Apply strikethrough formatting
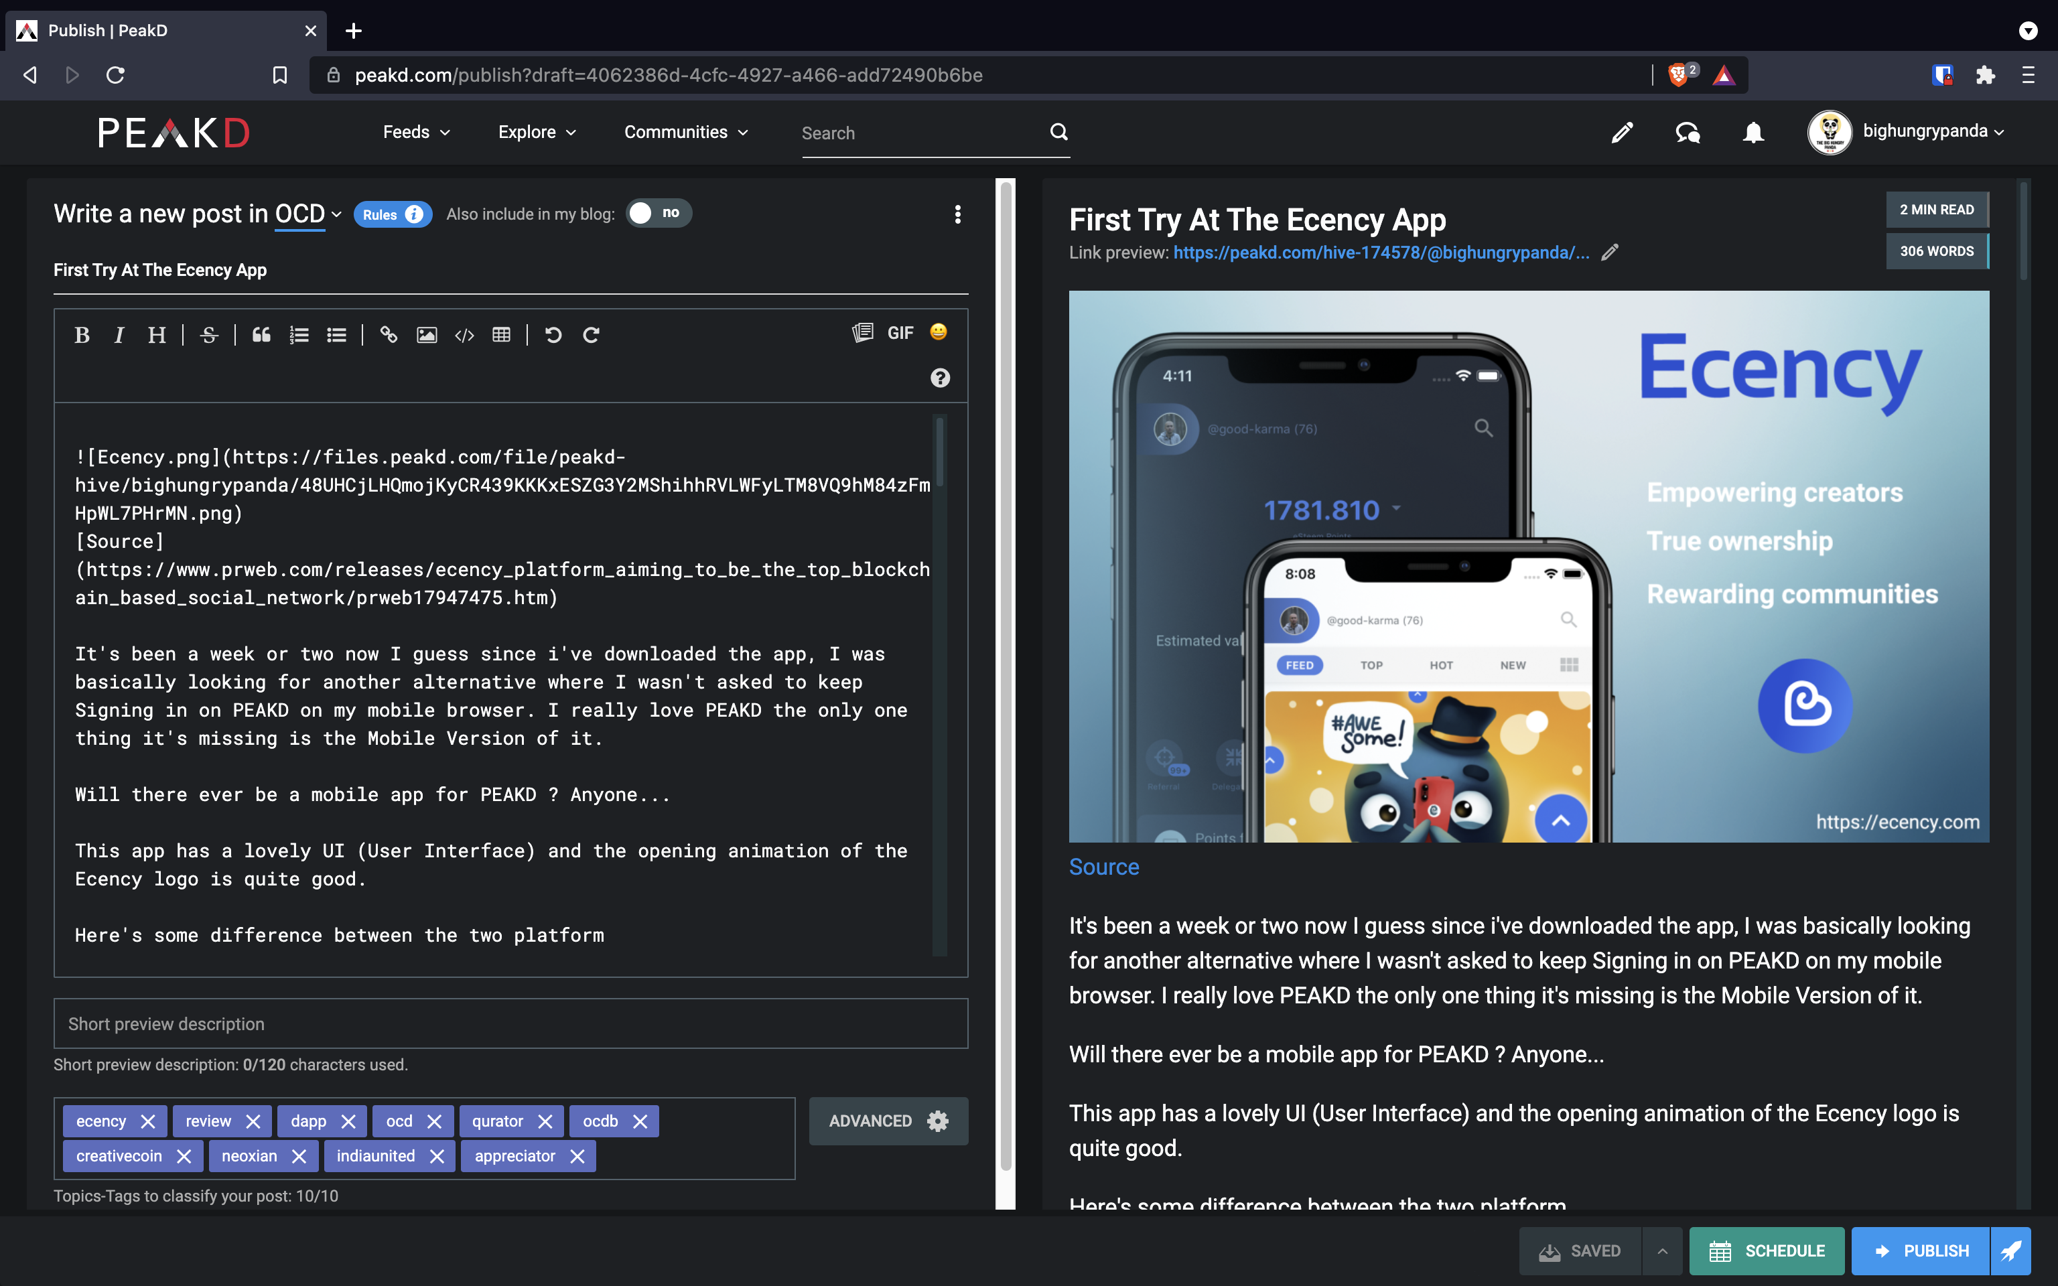The image size is (2058, 1286). 209,335
